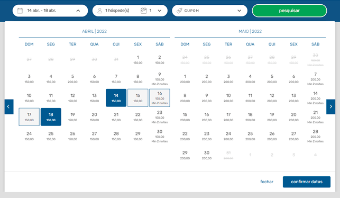Click the green pesquisar button
The height and width of the screenshot is (198, 340).
coord(289,11)
